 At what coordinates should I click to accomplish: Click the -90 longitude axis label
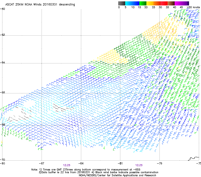pyautogui.click(x=2, y=163)
